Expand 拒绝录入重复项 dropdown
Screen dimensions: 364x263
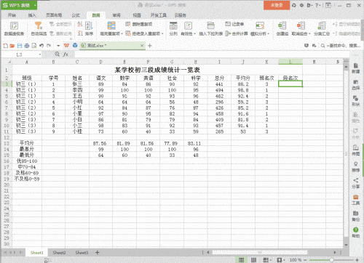pyautogui.click(x=162, y=33)
